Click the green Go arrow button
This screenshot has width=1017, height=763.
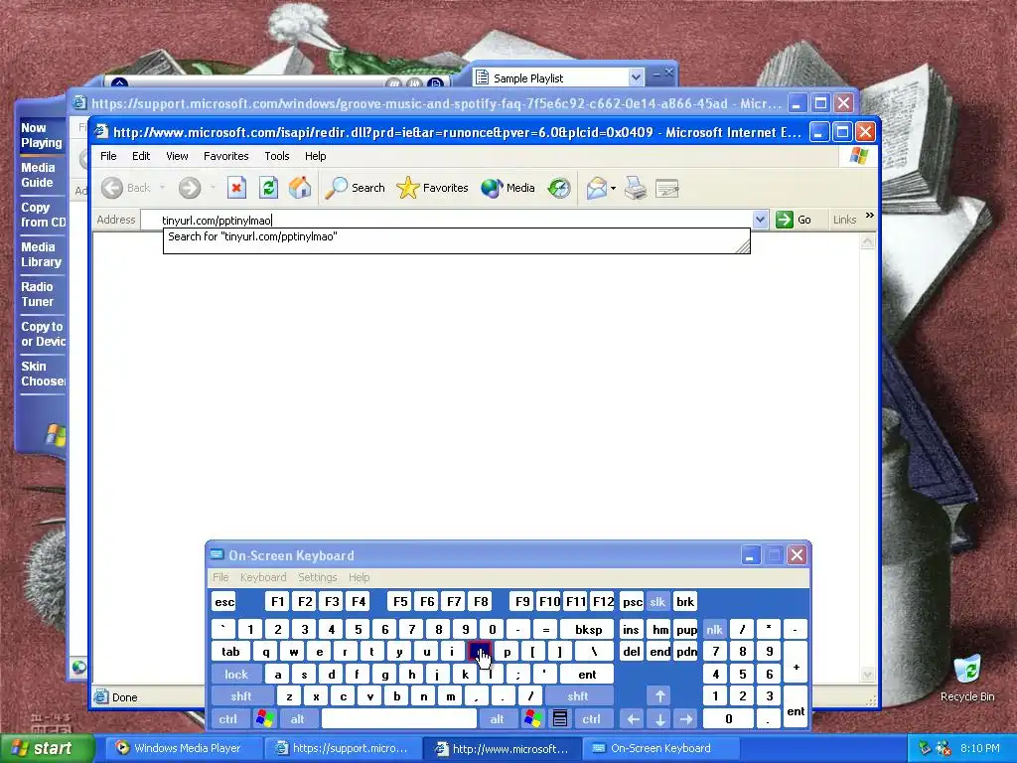point(785,220)
